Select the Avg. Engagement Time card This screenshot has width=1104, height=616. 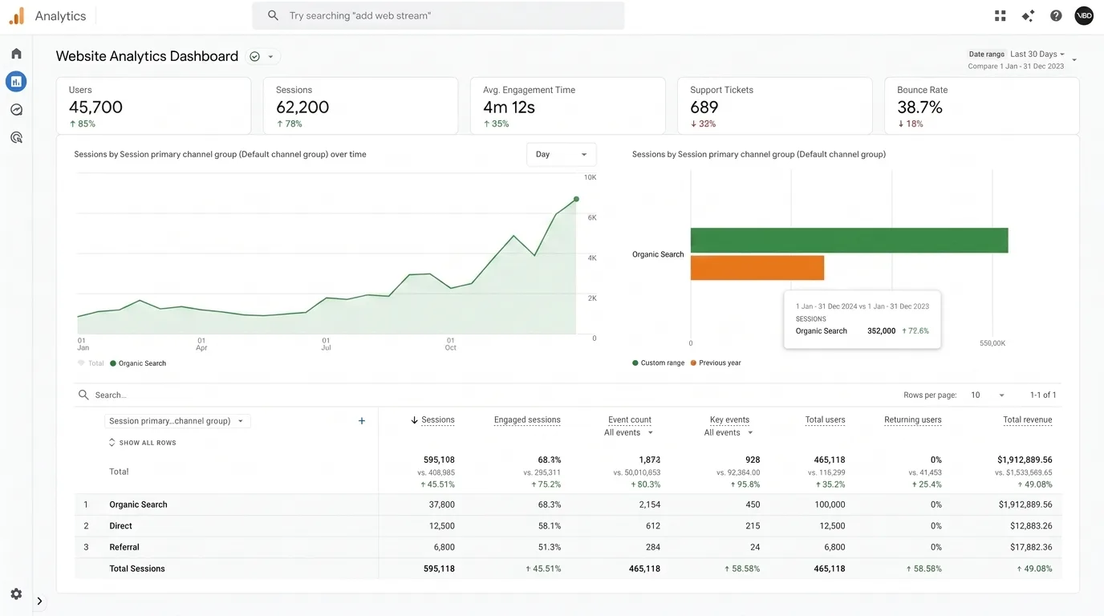click(567, 106)
